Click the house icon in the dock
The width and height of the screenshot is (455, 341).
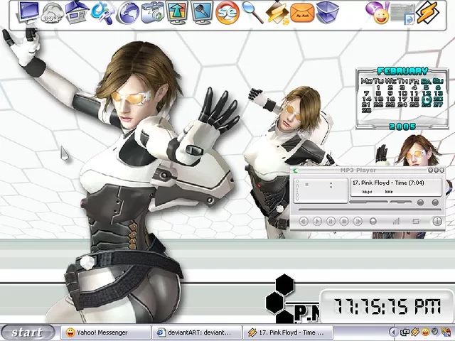coord(77,11)
